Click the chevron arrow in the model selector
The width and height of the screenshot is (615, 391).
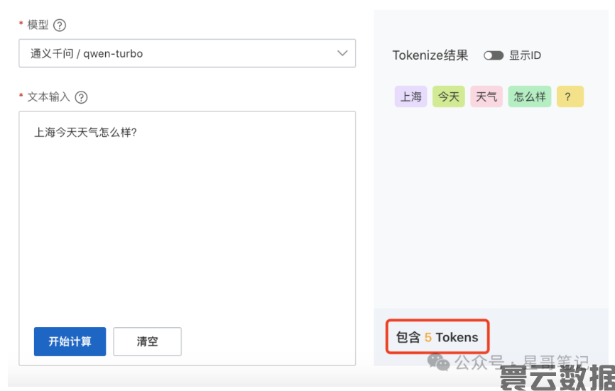pyautogui.click(x=342, y=53)
